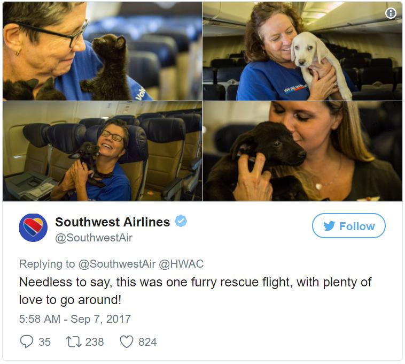Open the Southwest Airlines heart logo avatar
The image size is (405, 364).
[x=33, y=227]
